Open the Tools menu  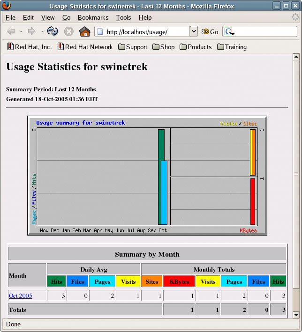coord(123,17)
